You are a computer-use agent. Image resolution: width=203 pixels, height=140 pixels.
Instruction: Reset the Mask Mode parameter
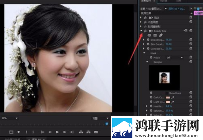click(191, 57)
